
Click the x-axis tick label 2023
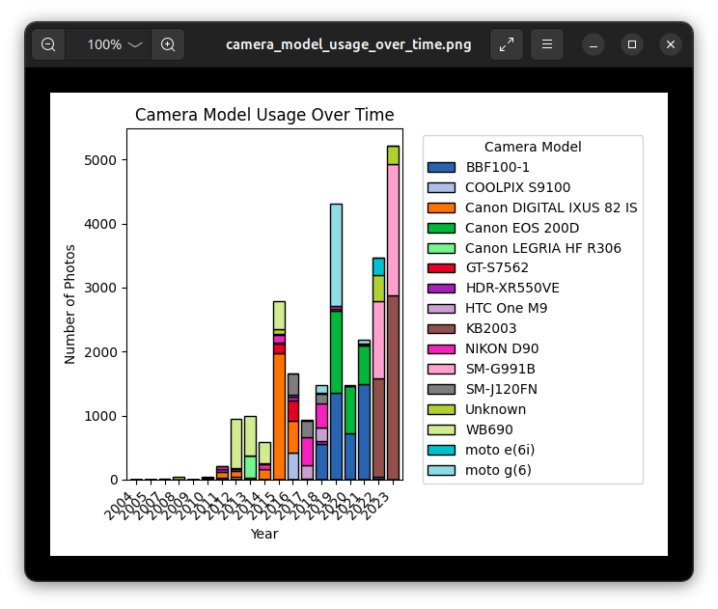[376, 506]
